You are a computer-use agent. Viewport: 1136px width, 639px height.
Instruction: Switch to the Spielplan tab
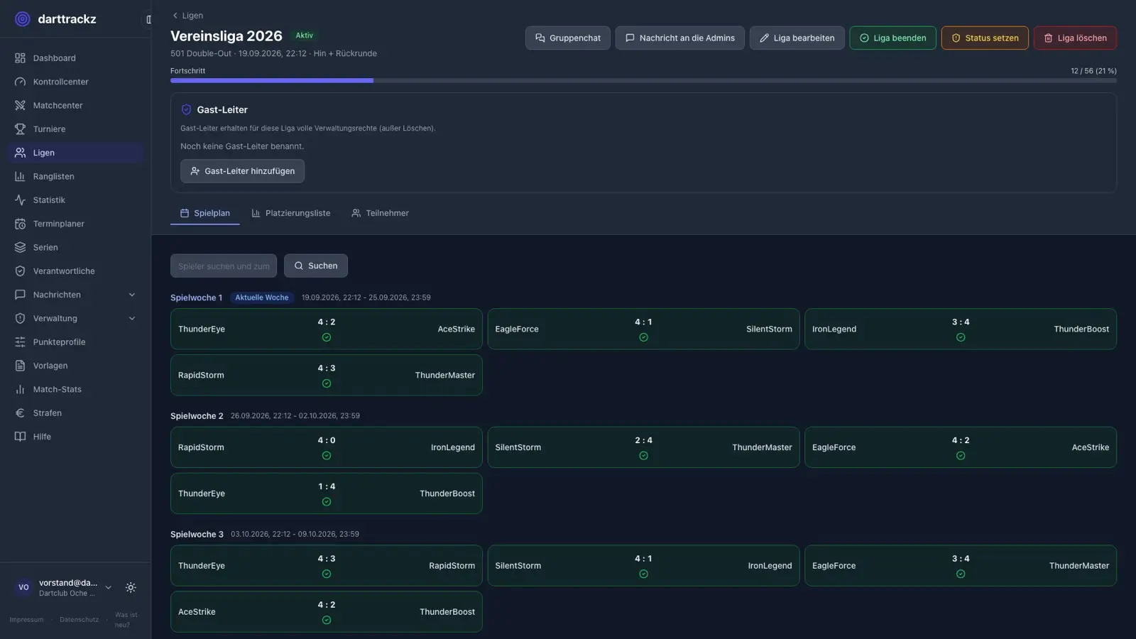point(204,213)
